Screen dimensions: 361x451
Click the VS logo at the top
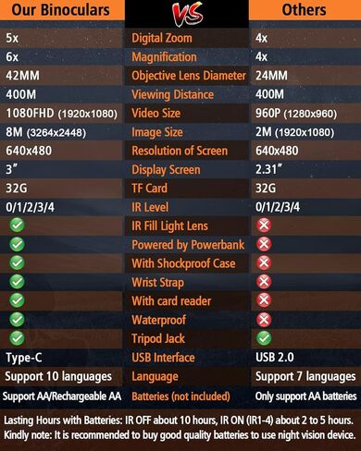(x=188, y=14)
